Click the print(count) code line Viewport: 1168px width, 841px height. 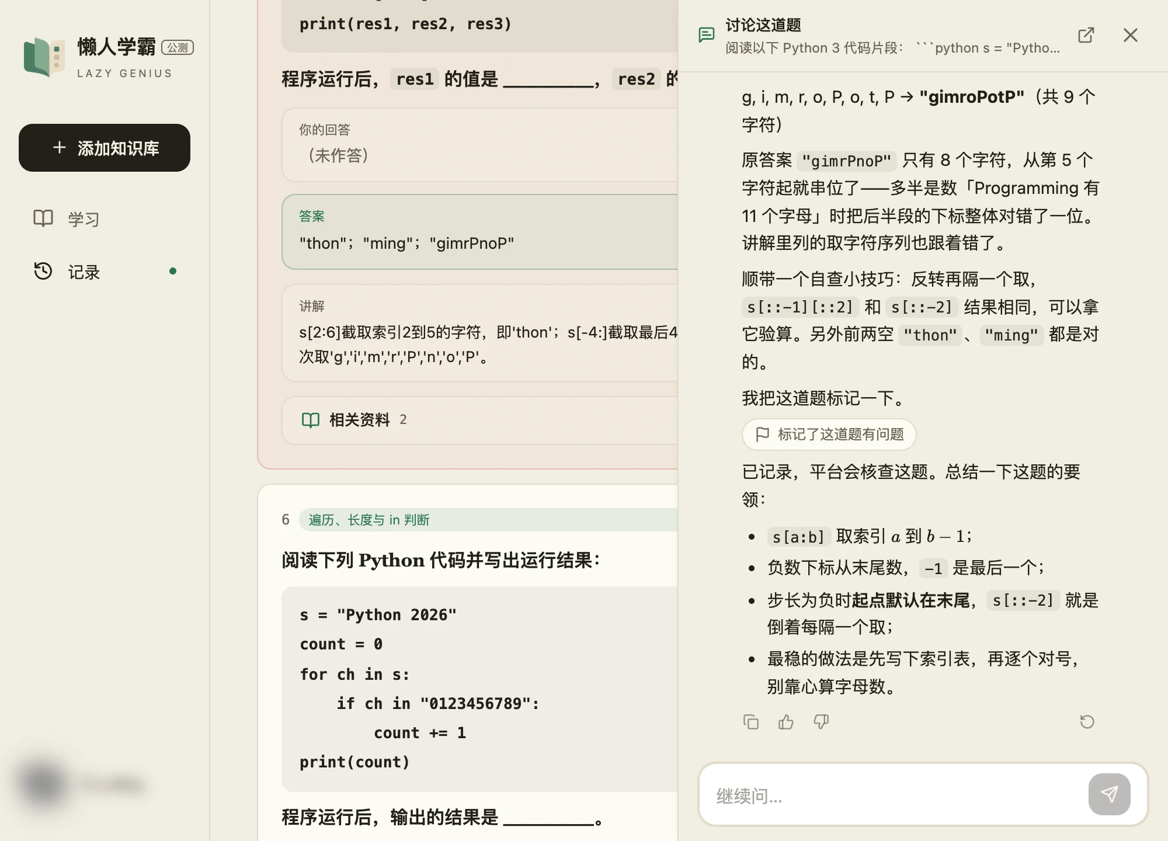[x=354, y=762]
